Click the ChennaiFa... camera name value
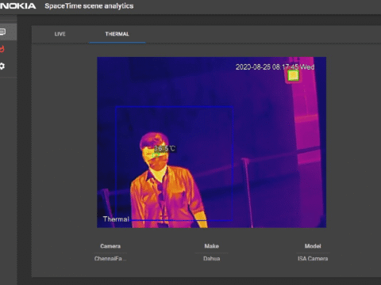 pyautogui.click(x=110, y=259)
